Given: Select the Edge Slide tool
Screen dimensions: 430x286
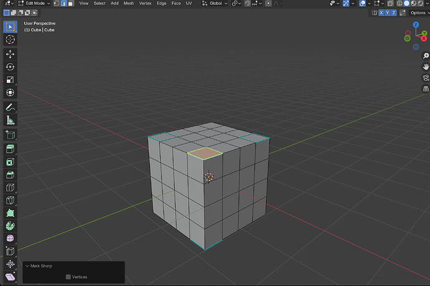Looking at the screenshot, I should pyautogui.click(x=10, y=251).
